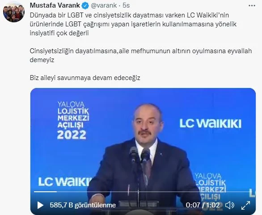Click the paragraph starting with Cinsiyetsizliğin
The image size is (262, 215).
click(141, 55)
